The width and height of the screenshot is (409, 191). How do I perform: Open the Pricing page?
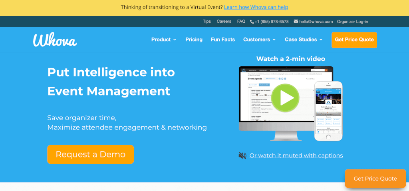[194, 40]
